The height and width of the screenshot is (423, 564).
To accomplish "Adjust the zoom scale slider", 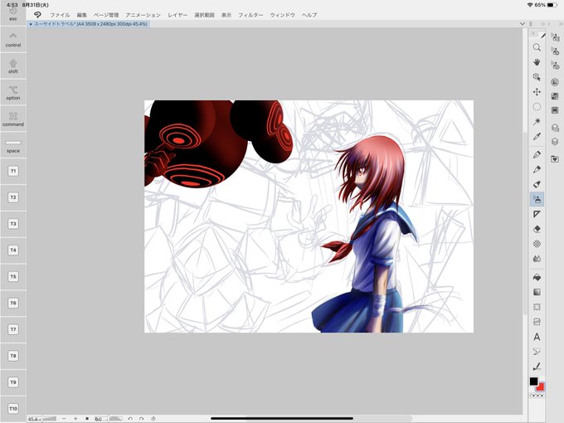I will click(x=50, y=419).
